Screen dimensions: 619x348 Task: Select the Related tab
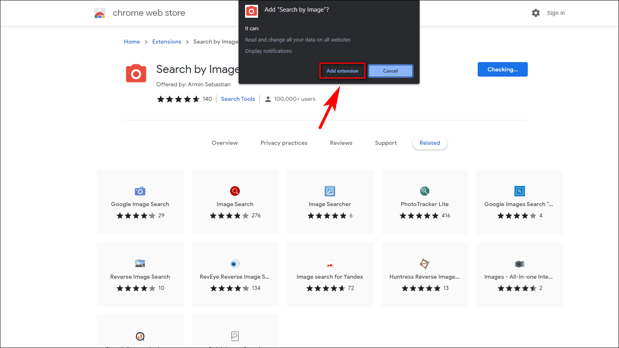click(x=430, y=143)
